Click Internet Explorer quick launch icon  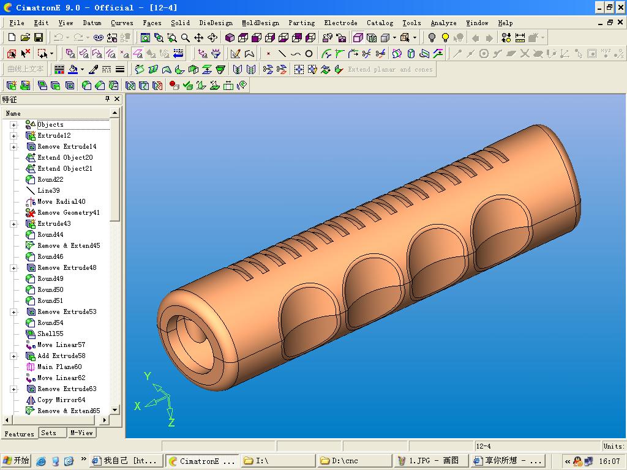click(41, 461)
